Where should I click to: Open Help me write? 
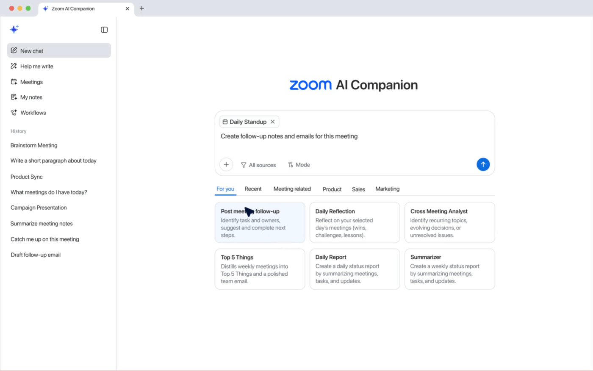pos(36,66)
